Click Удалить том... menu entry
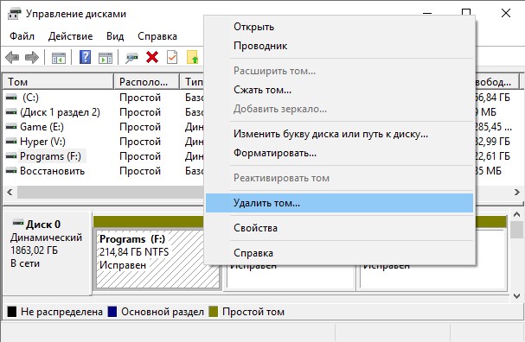525x342 pixels. point(340,203)
